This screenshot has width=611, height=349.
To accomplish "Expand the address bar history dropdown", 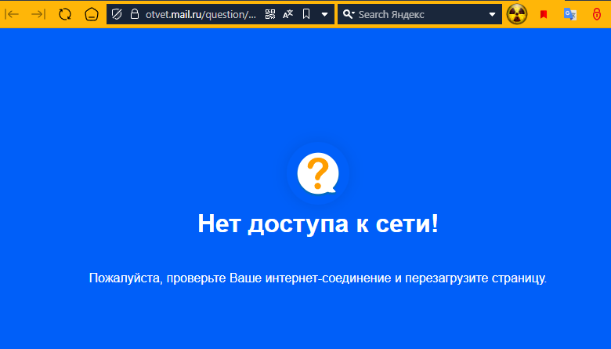I will coord(324,14).
